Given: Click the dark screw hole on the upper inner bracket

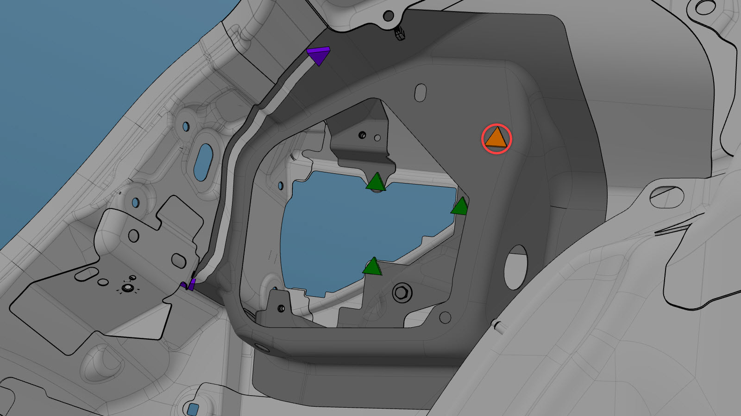Looking at the screenshot, I should tap(362, 135).
